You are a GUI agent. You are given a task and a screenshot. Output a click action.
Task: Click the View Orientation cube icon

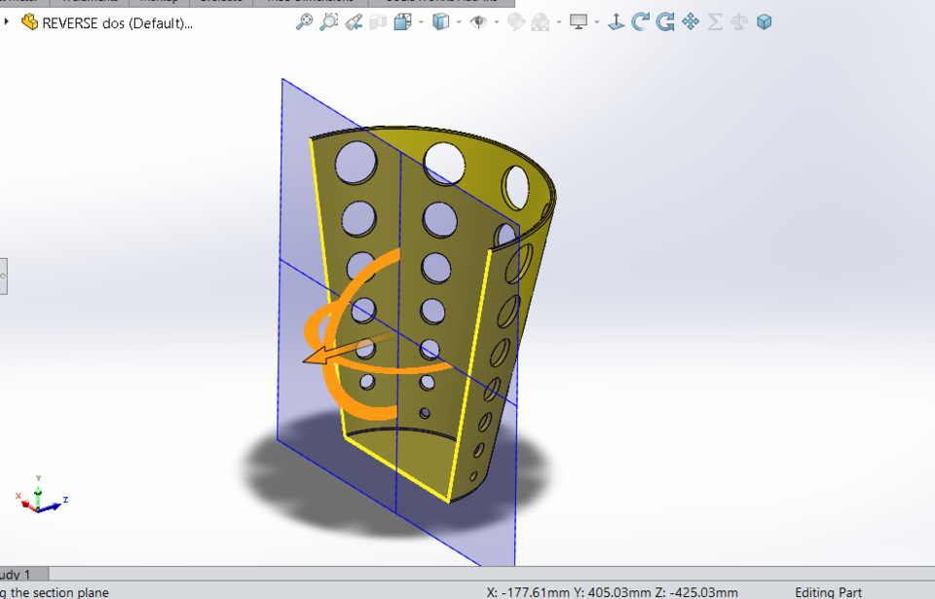click(439, 21)
